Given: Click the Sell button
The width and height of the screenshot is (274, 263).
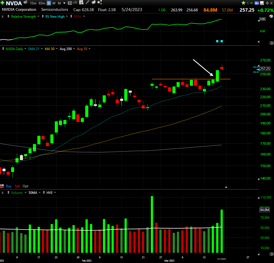Looking at the screenshot, I should point(17,186).
